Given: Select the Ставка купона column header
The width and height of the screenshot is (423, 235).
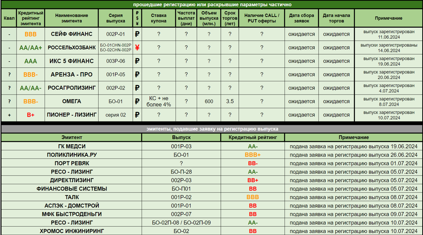Looking at the screenshot, I should (x=159, y=18).
